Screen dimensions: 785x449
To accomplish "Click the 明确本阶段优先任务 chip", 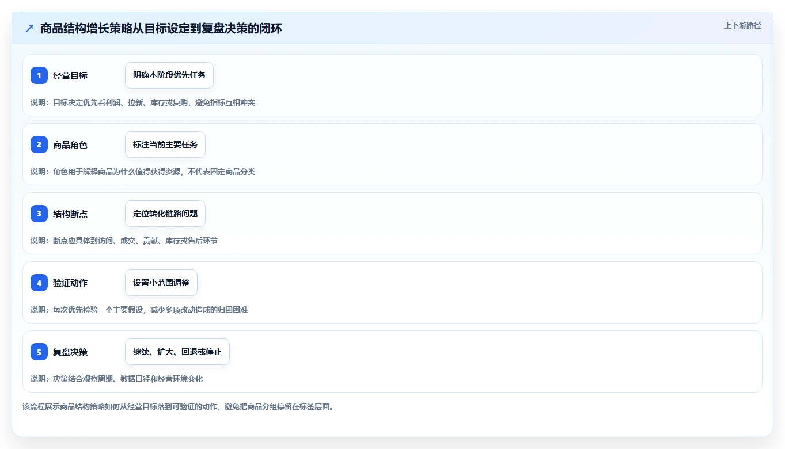I will pyautogui.click(x=169, y=75).
